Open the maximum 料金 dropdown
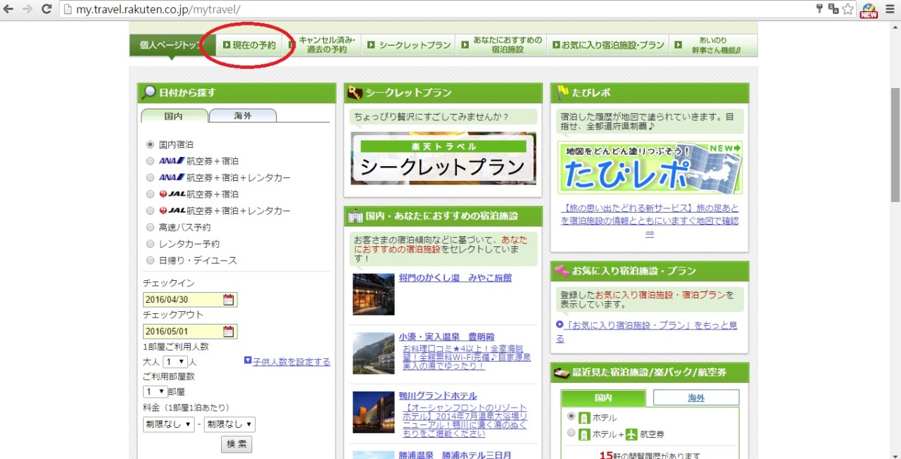Viewport: 901px width, 459px height. pos(229,425)
